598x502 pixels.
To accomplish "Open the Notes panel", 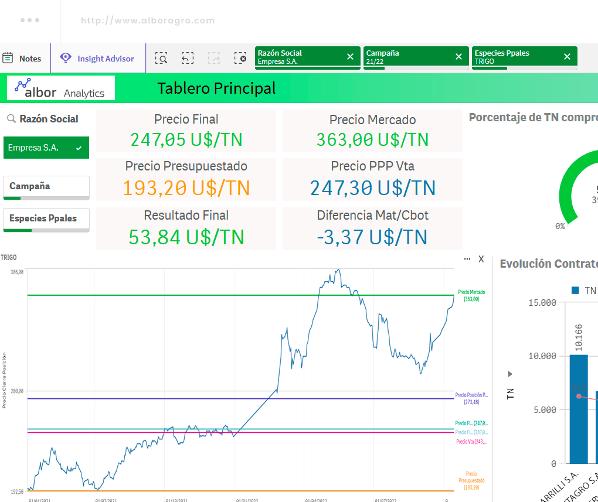I will (x=22, y=59).
